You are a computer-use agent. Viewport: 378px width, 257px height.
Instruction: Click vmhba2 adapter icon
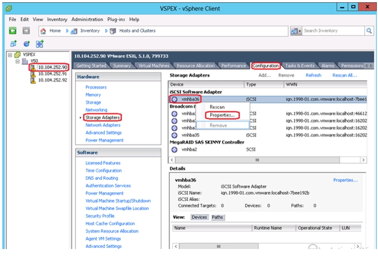click(174, 150)
